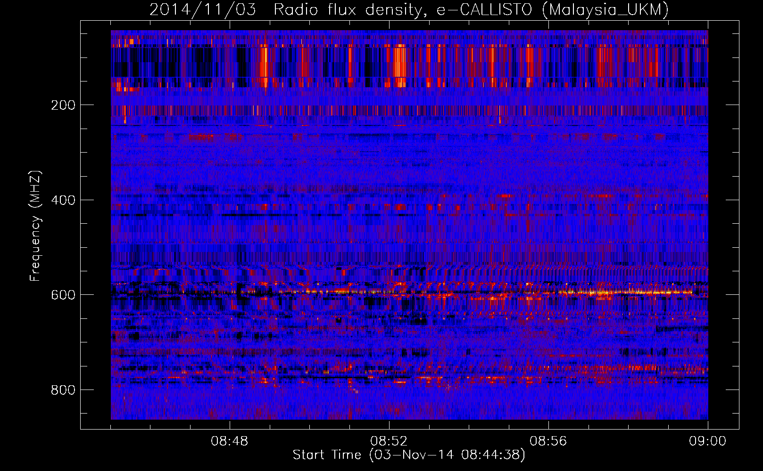Screen dimensions: 763x471
Task: Click the 09:00 time tick label
Action: pos(708,441)
